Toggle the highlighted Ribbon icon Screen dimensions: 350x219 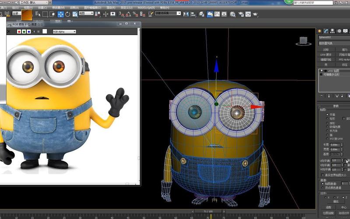point(210,14)
